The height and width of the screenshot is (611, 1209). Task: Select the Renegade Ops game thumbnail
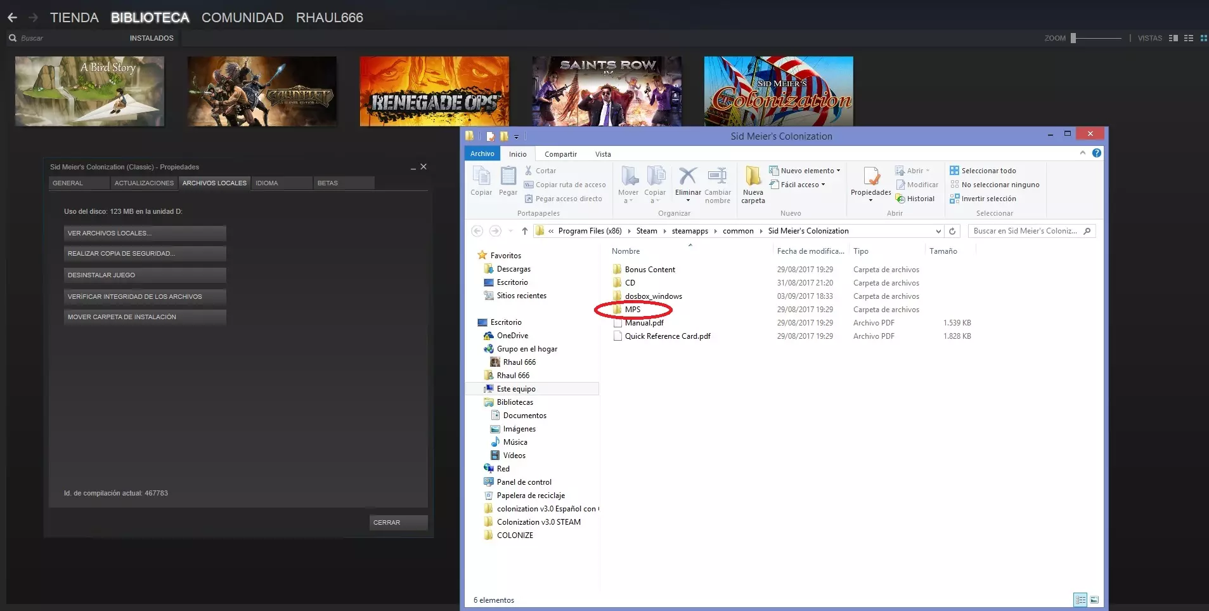click(x=434, y=91)
